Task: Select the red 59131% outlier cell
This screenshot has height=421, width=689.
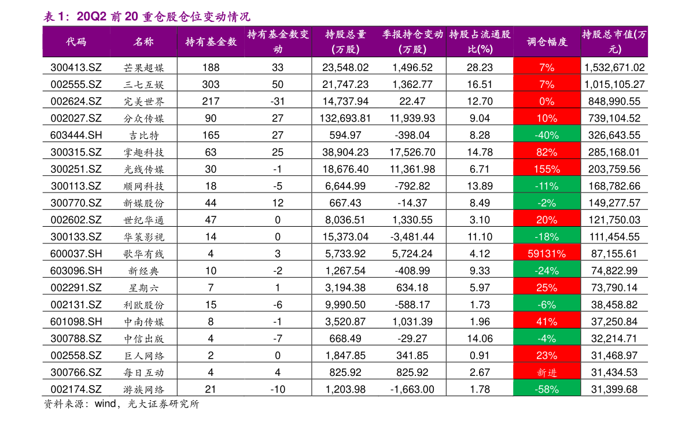Action: (546, 252)
